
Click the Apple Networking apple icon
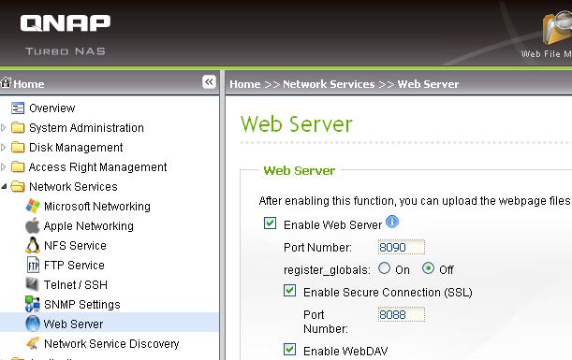pyautogui.click(x=33, y=226)
